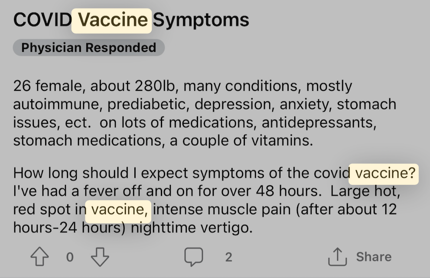
Task: Click the word 'Symptoms' in the title
Action: pyautogui.click(x=201, y=20)
